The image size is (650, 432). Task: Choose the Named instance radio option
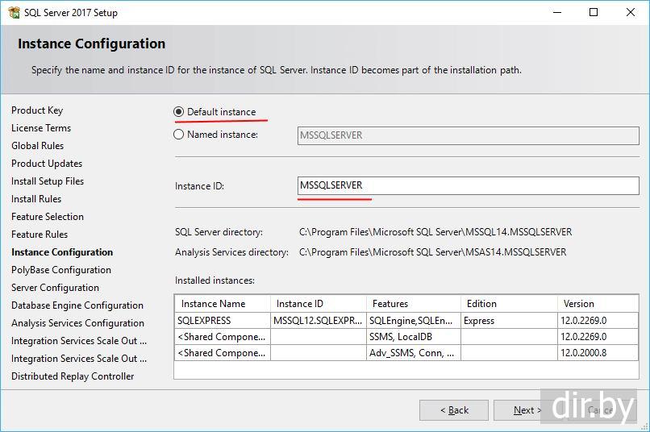click(x=179, y=135)
